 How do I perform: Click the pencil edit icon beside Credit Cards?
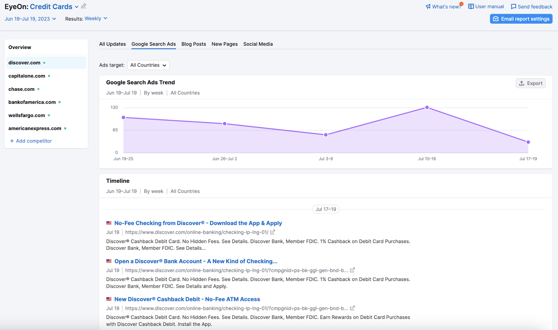tap(84, 6)
